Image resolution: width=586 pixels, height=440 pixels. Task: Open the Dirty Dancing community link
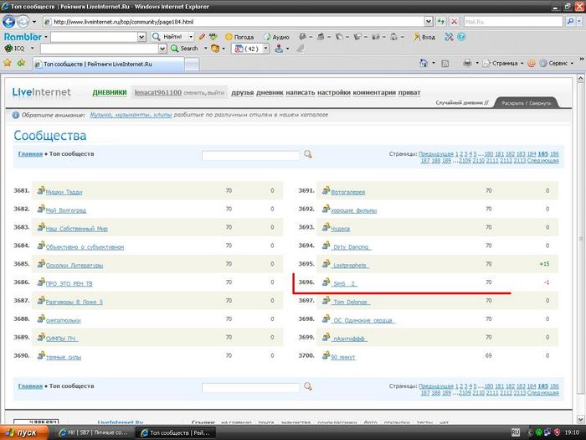tap(351, 247)
